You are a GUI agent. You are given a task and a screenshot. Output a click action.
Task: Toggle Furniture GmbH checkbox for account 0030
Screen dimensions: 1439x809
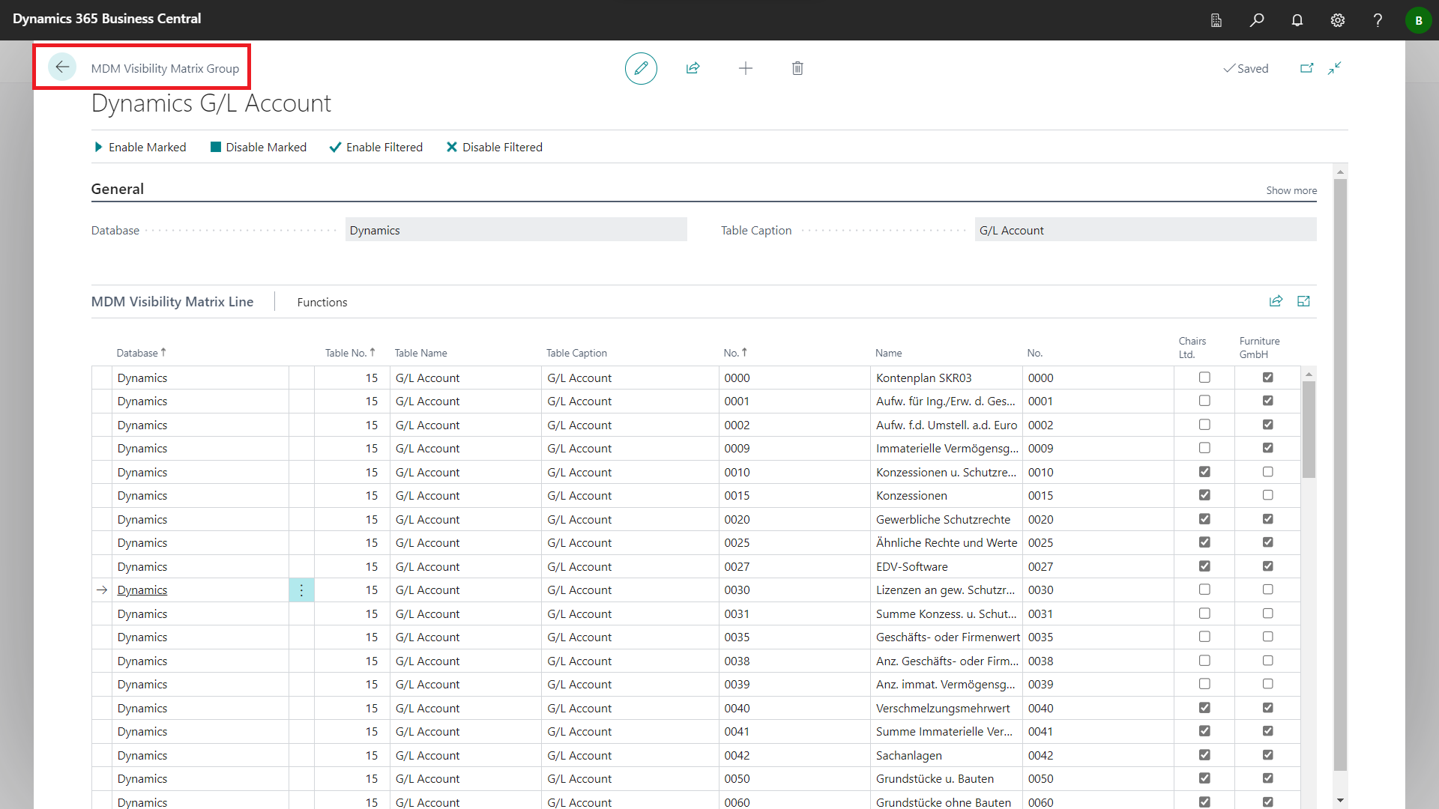pos(1267,590)
